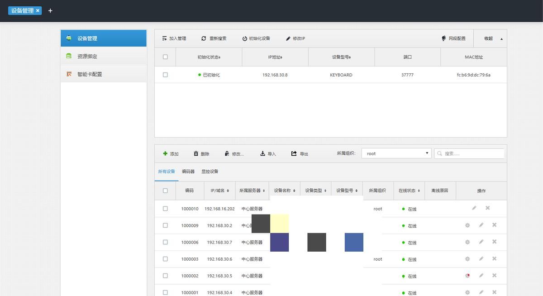
Task: Open the 所属组织 root dropdown
Action: coord(396,153)
